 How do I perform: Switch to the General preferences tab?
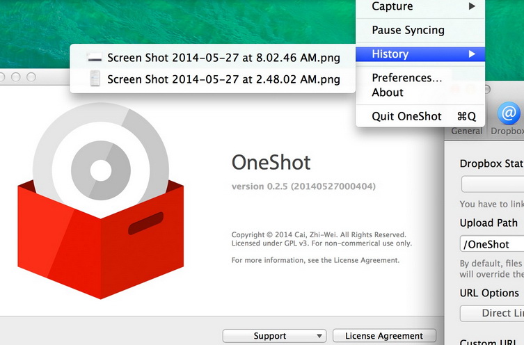coord(466,131)
